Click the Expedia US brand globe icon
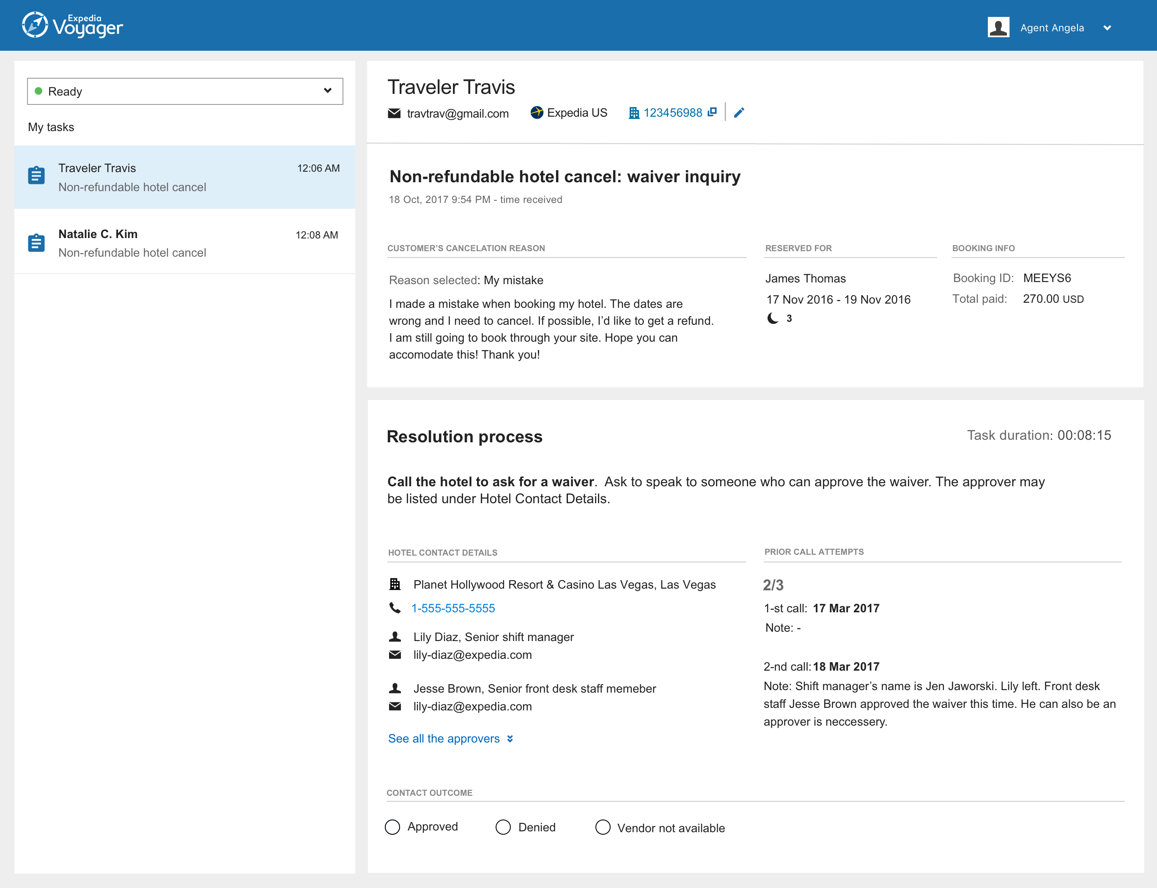 tap(537, 112)
